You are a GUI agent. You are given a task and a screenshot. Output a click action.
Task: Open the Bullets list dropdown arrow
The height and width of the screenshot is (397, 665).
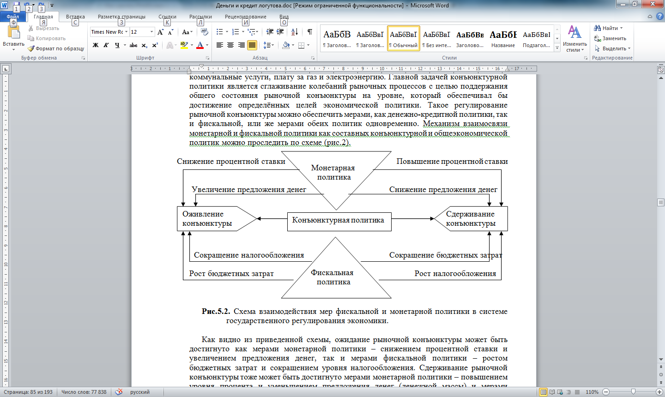pos(227,32)
